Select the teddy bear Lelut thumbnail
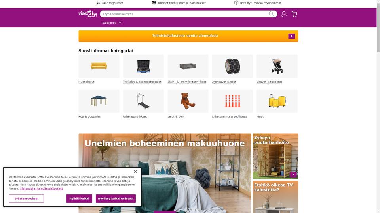This screenshot has height=213, width=380. [188, 101]
